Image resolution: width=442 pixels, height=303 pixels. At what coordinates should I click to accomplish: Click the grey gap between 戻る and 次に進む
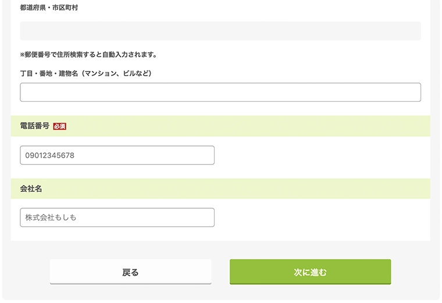pyautogui.click(x=220, y=272)
